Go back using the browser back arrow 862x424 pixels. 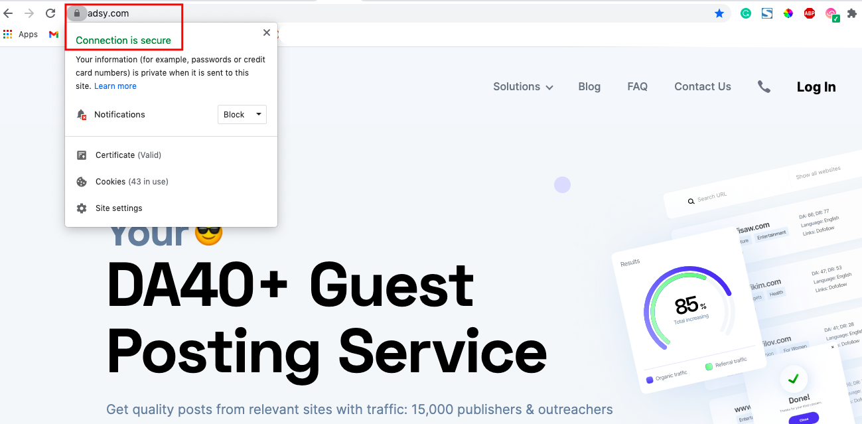[8, 13]
